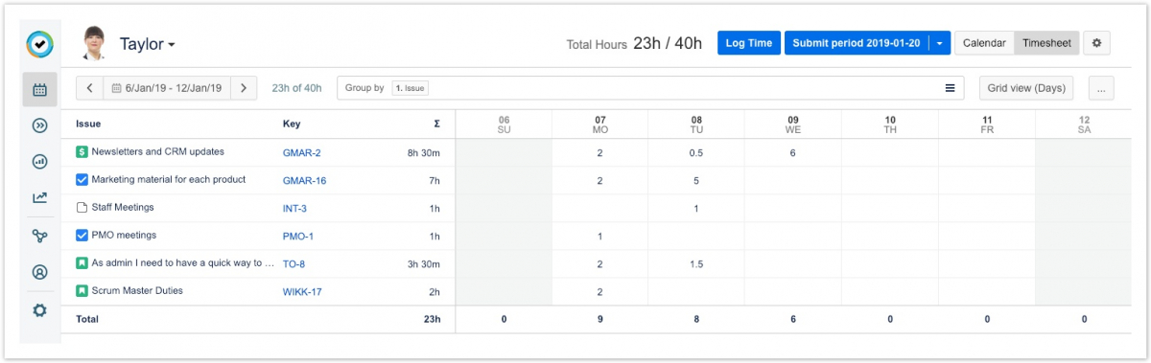Click the Log Time button
1151x363 pixels.
[748, 43]
